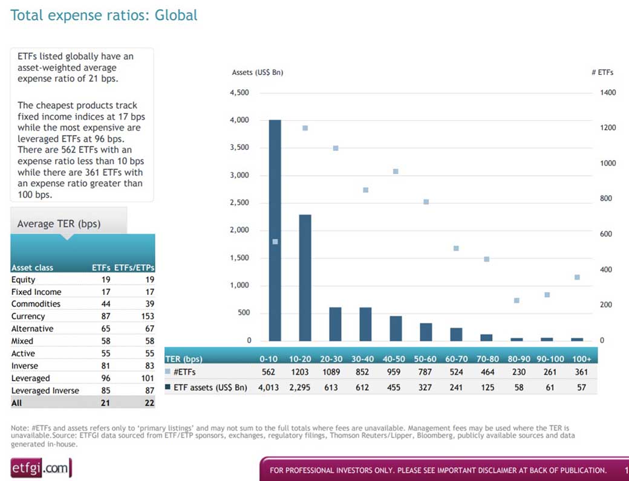
Task: Click the professional investors disclaimer banner
Action: pyautogui.click(x=444, y=470)
